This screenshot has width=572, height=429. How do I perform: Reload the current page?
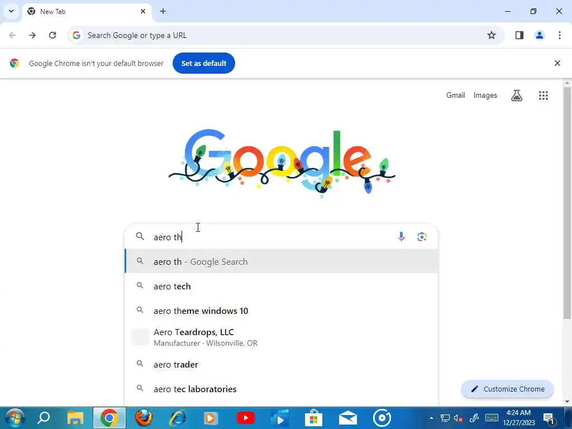click(x=53, y=35)
